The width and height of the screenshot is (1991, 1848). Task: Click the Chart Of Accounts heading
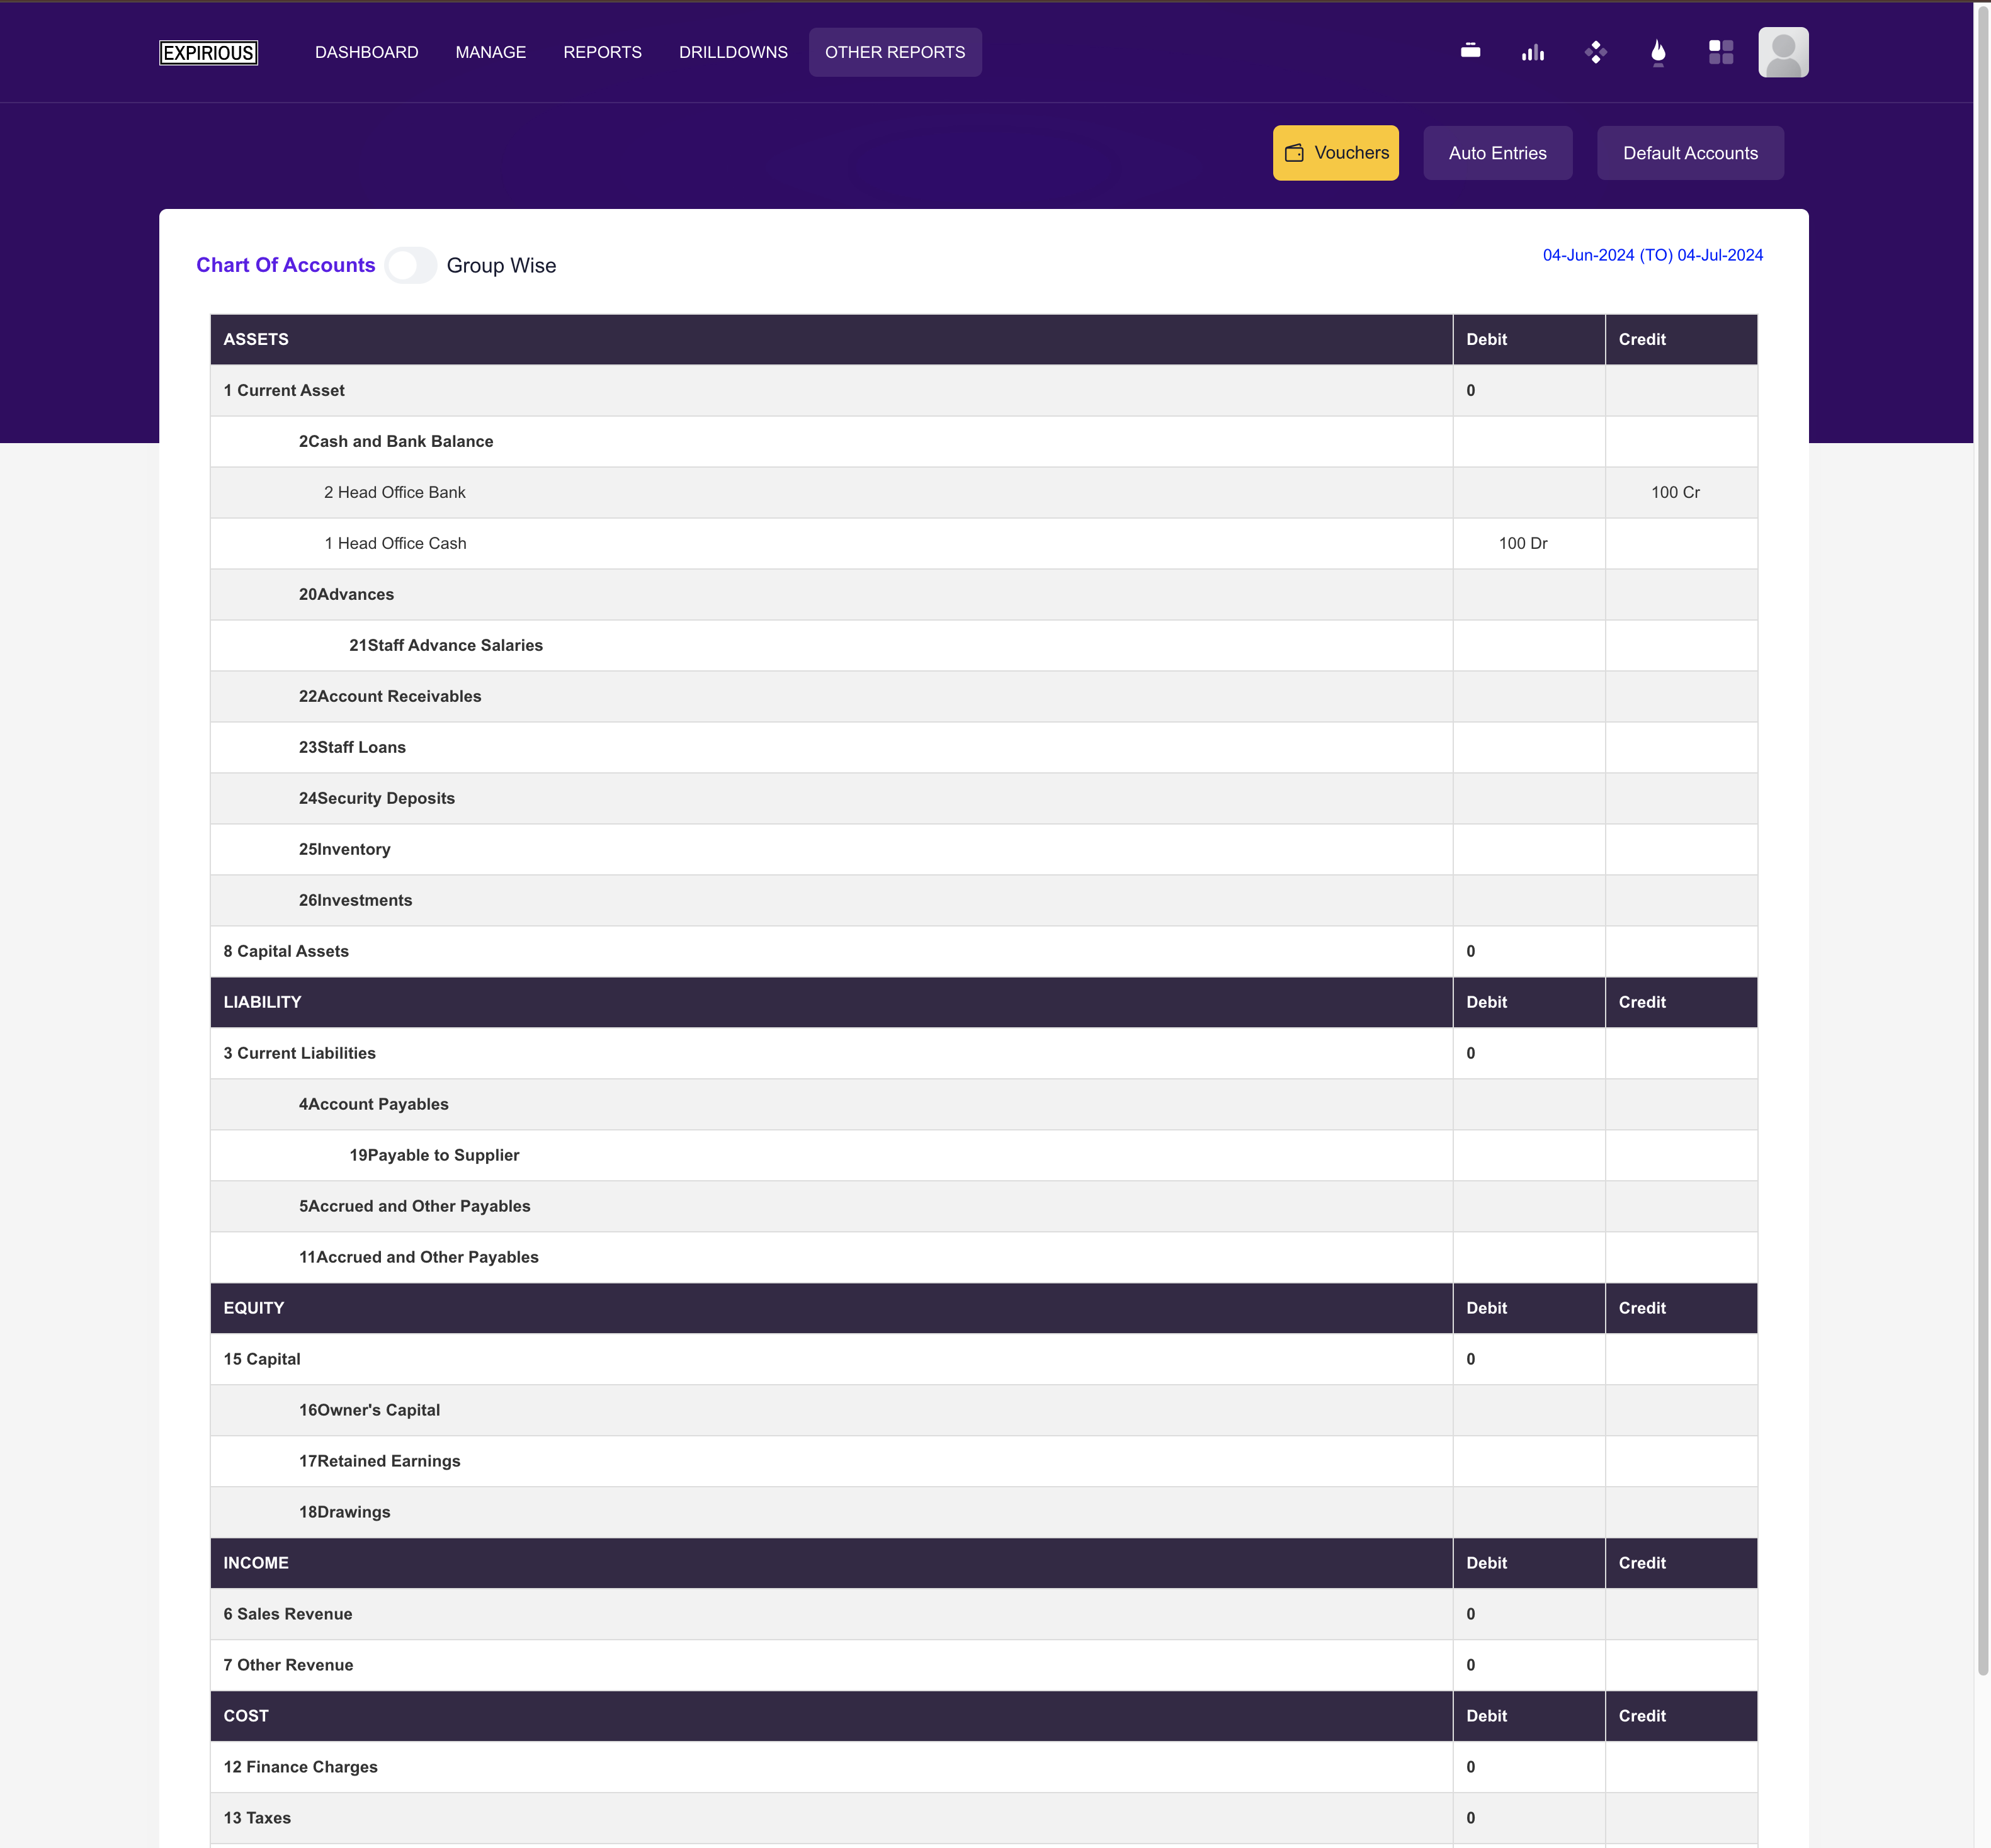[x=285, y=265]
